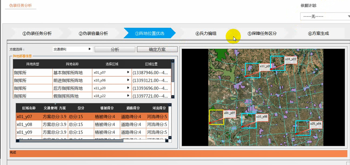Viewport: 350px width, 165px height.
Task: Click the 阵地名称 column header
Action: [72, 64]
